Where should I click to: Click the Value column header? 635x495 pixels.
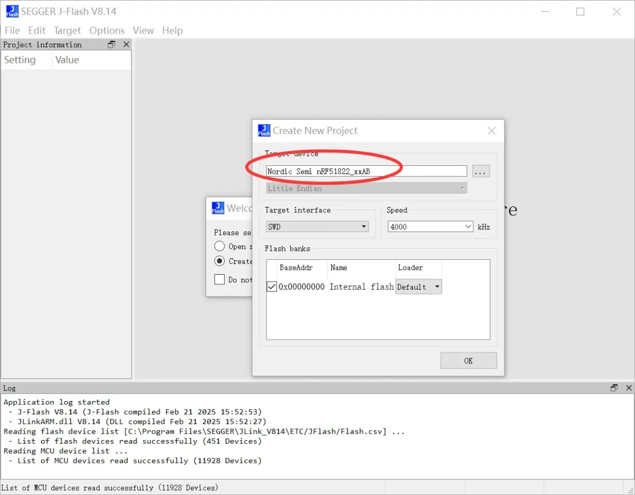pos(91,60)
